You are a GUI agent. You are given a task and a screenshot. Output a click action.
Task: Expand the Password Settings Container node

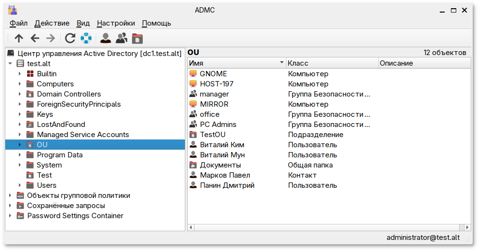(10, 216)
